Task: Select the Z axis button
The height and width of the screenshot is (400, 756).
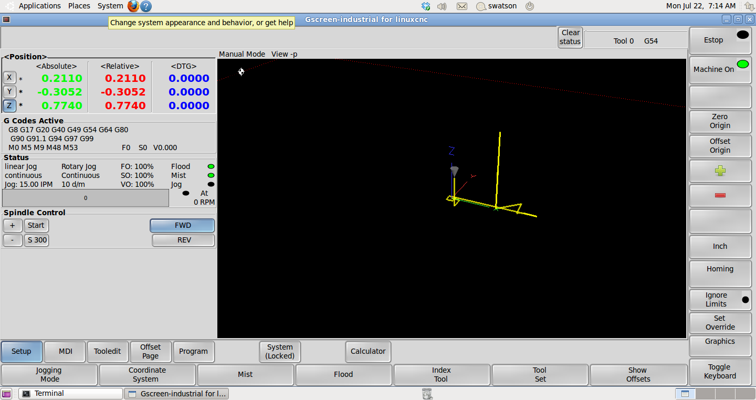Action: click(9, 106)
